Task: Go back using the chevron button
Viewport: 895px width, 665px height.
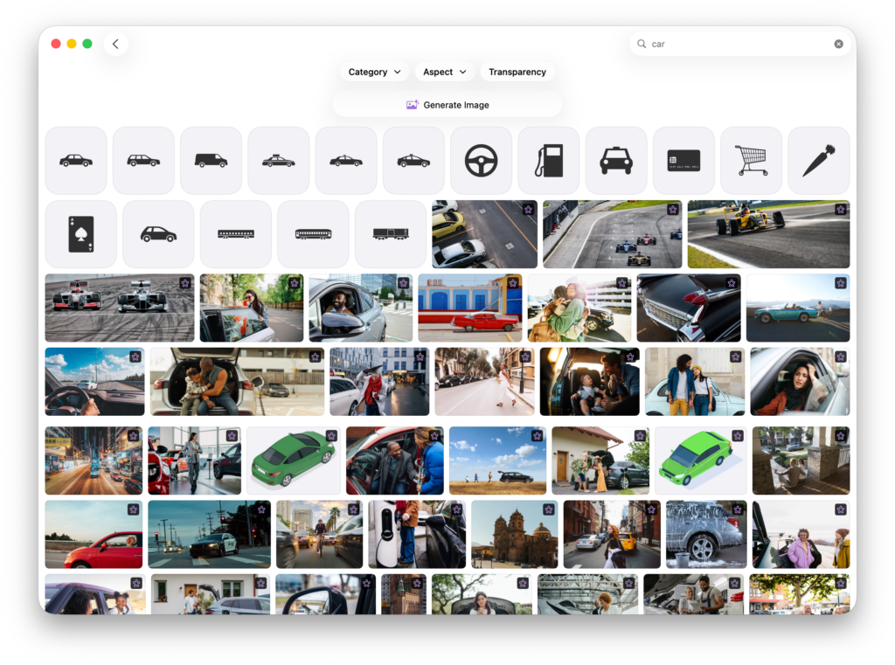Action: point(115,44)
